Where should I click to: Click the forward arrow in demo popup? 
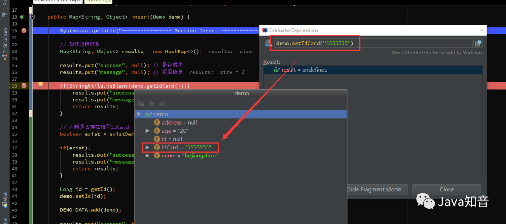pos(162,104)
